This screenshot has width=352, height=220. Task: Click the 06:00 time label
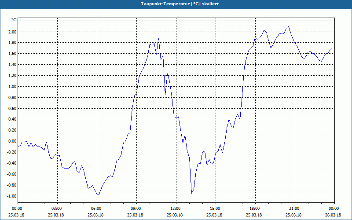click(97, 209)
